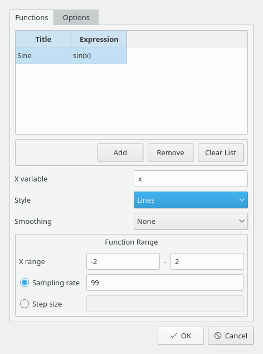Click the X variable input field

click(191, 179)
